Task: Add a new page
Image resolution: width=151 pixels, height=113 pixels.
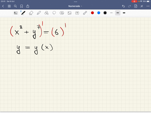Action: (136, 6)
